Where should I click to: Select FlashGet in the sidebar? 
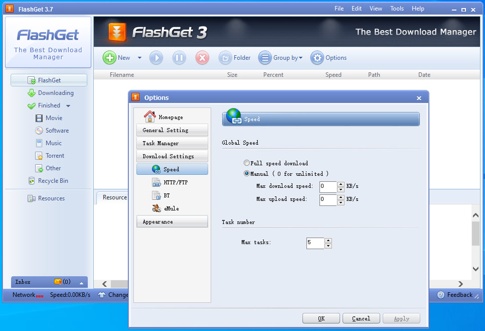49,80
